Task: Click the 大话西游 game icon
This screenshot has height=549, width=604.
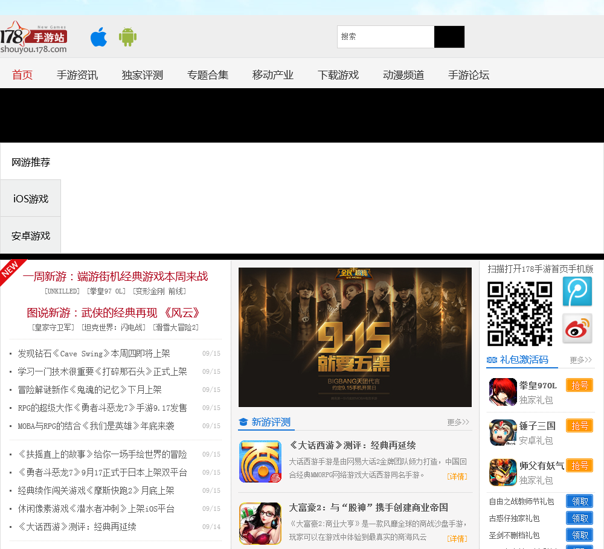Action: click(x=260, y=461)
